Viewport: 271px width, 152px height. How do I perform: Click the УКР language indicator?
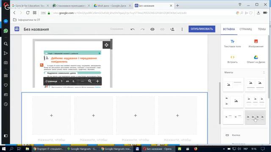(246, 149)
